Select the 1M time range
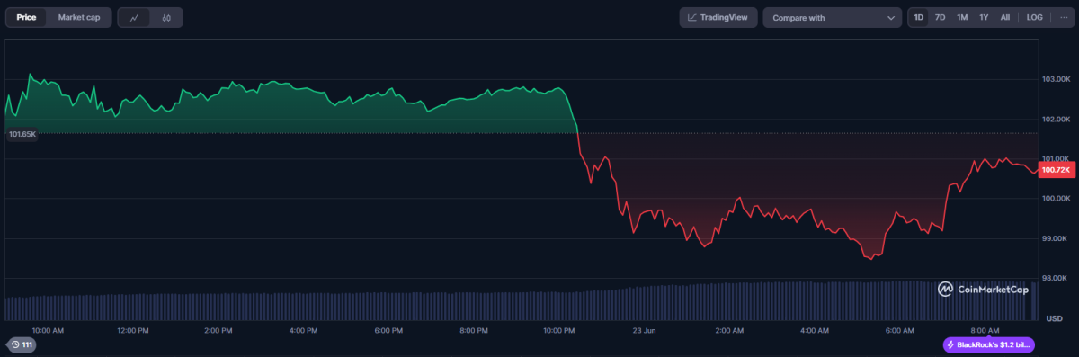Image resolution: width=1079 pixels, height=357 pixels. click(x=962, y=17)
